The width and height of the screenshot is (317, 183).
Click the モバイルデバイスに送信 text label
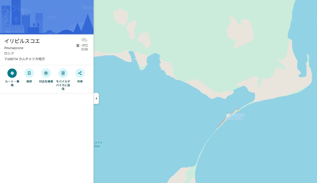(x=63, y=85)
